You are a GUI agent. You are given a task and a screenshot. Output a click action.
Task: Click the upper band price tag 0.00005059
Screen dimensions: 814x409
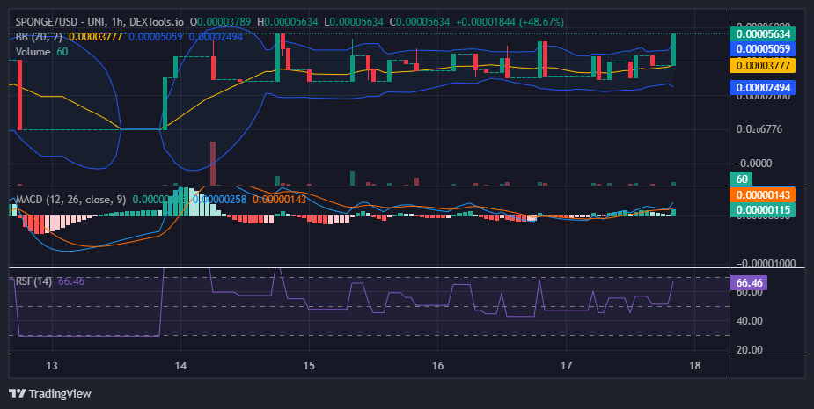[763, 49]
